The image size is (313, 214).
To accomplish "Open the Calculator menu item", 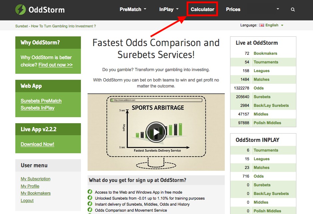I will click(x=202, y=9).
